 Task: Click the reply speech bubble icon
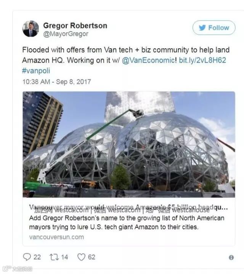[27, 257]
